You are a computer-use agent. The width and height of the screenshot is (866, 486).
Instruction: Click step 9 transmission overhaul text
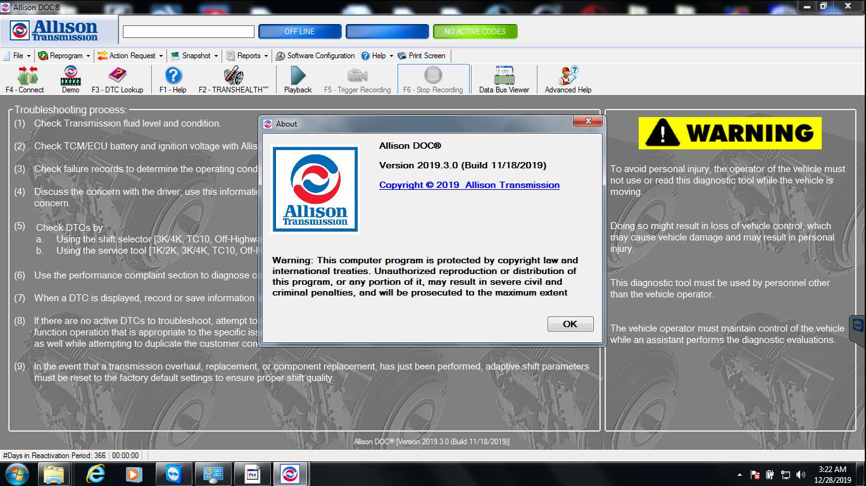311,372
